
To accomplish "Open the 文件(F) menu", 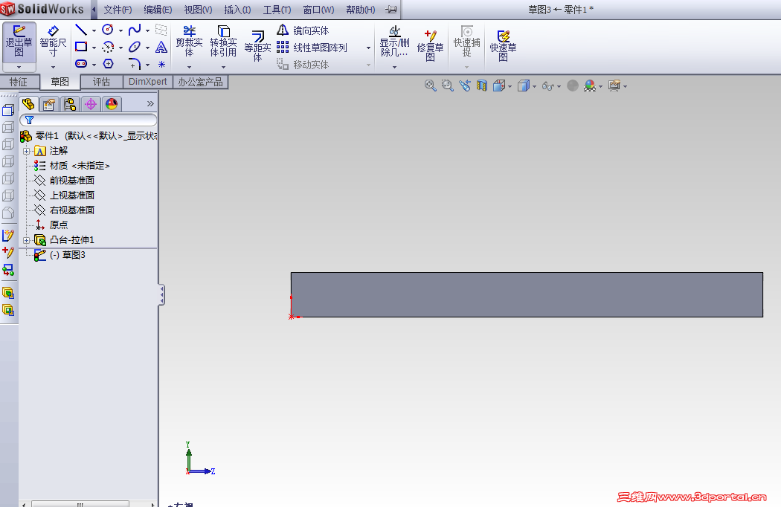I will click(118, 10).
